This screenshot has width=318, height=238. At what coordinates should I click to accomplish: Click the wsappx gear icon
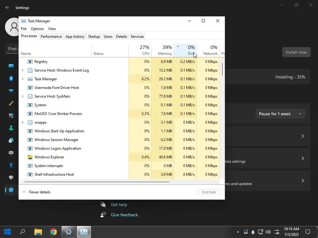pyautogui.click(x=30, y=122)
